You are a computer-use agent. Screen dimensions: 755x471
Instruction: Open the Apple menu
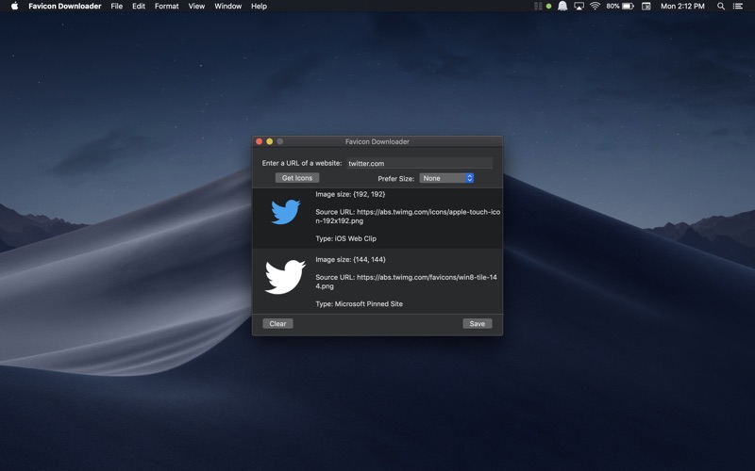coord(14,7)
